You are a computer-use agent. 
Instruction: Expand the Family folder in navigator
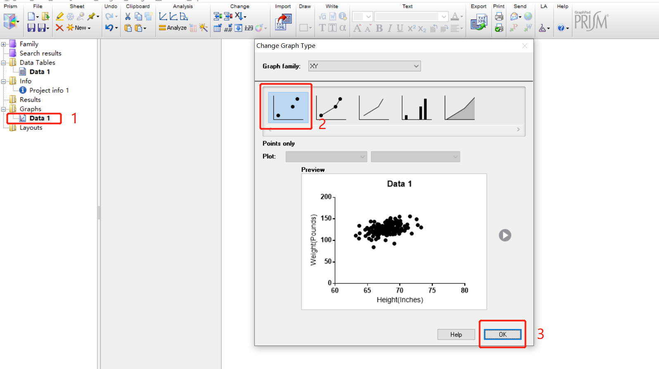(4, 44)
